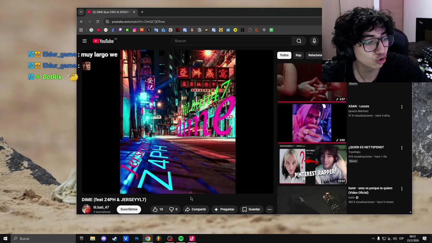Open the Google bookmark
Image resolution: width=432 pixels, height=243 pixels.
coord(91,30)
